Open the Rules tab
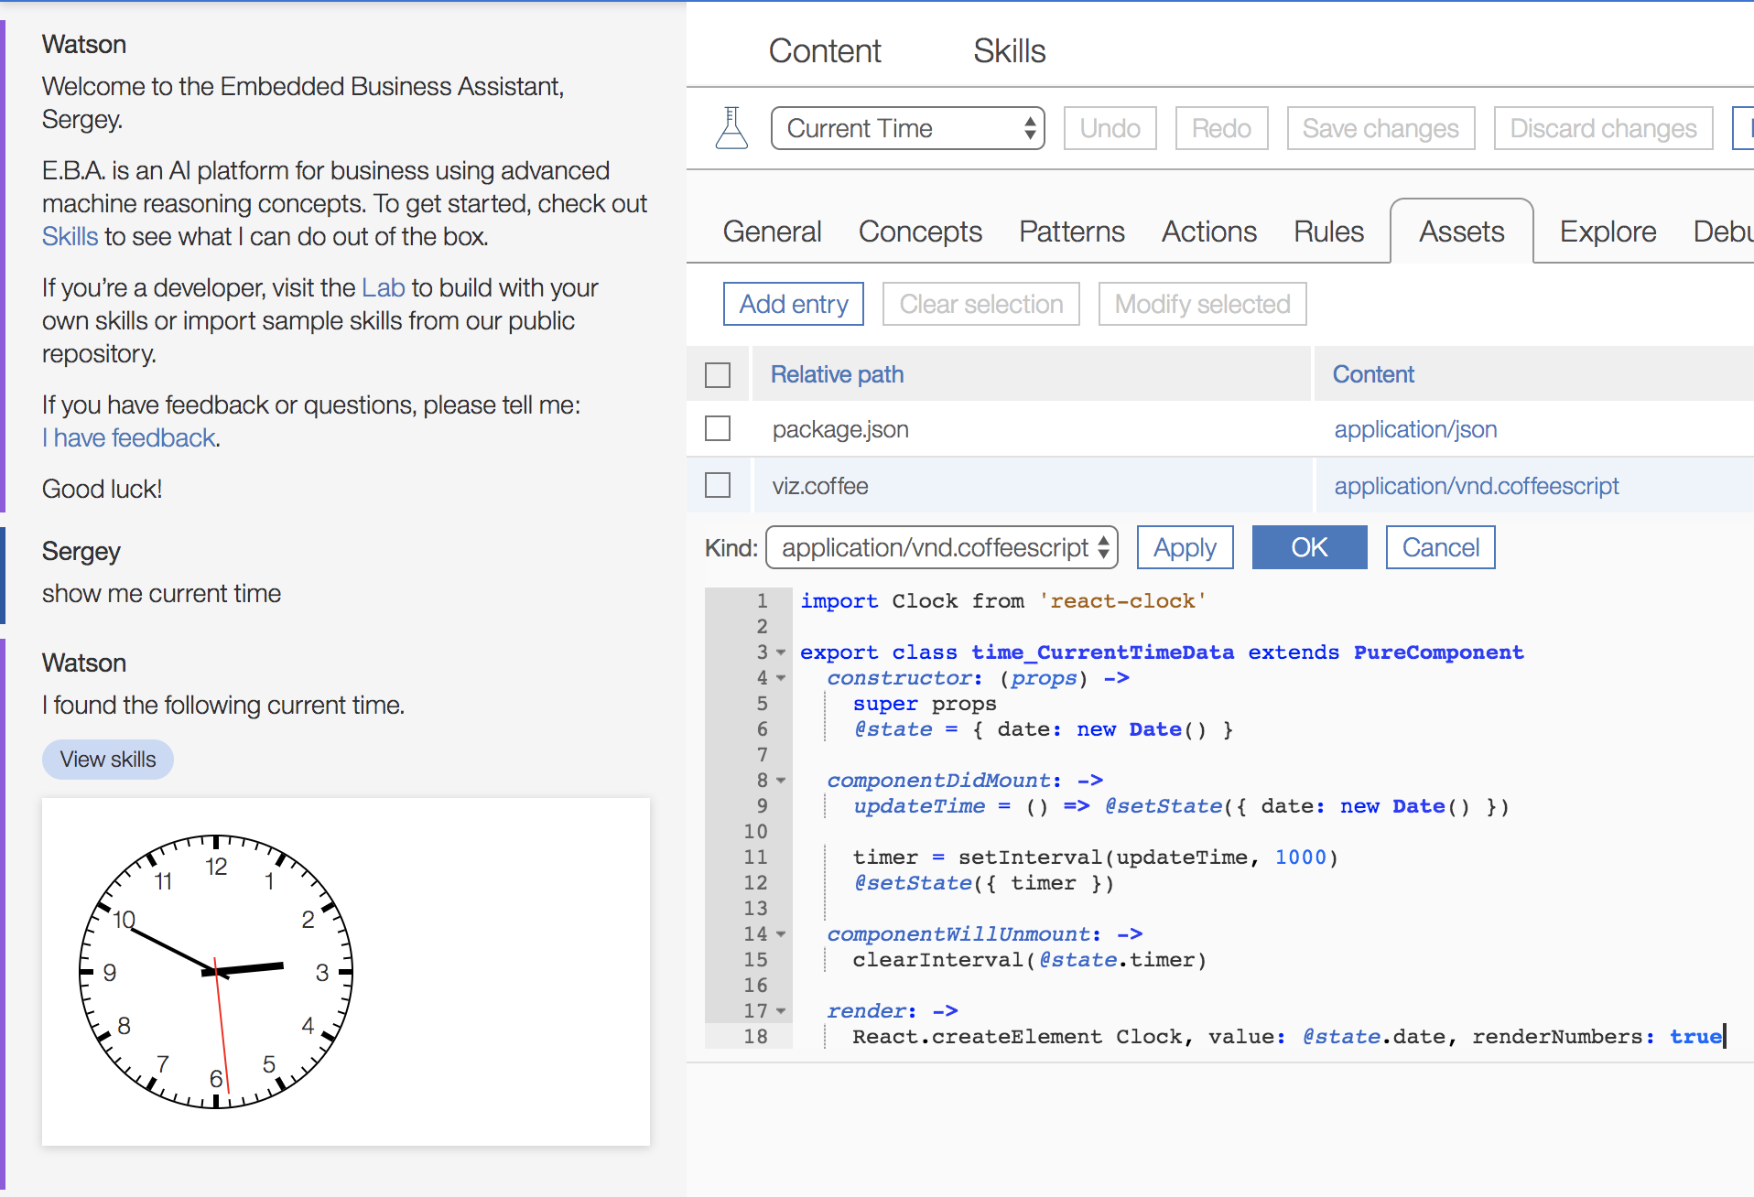 click(x=1328, y=232)
